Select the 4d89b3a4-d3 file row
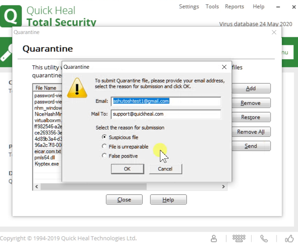 pos(48,139)
